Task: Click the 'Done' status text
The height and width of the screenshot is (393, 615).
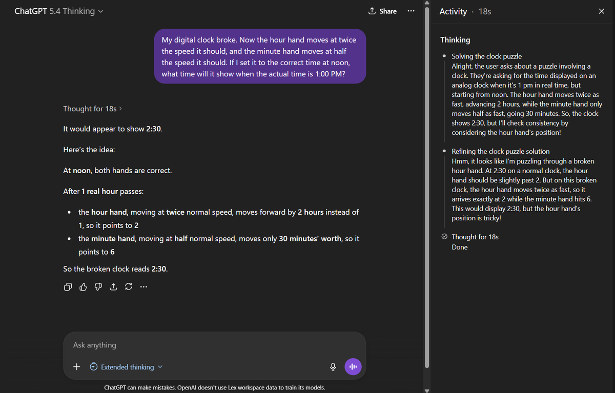Action: click(x=460, y=247)
